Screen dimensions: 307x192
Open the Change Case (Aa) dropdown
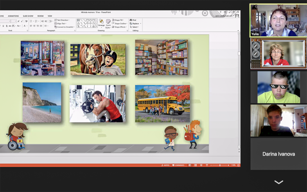[19, 26]
